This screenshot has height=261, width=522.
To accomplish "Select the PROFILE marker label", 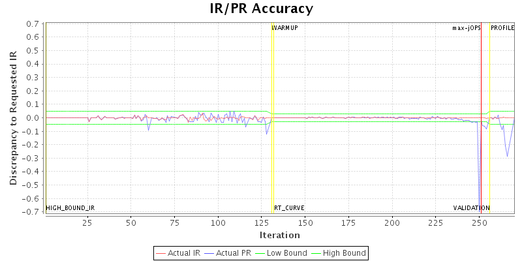I will (x=502, y=28).
